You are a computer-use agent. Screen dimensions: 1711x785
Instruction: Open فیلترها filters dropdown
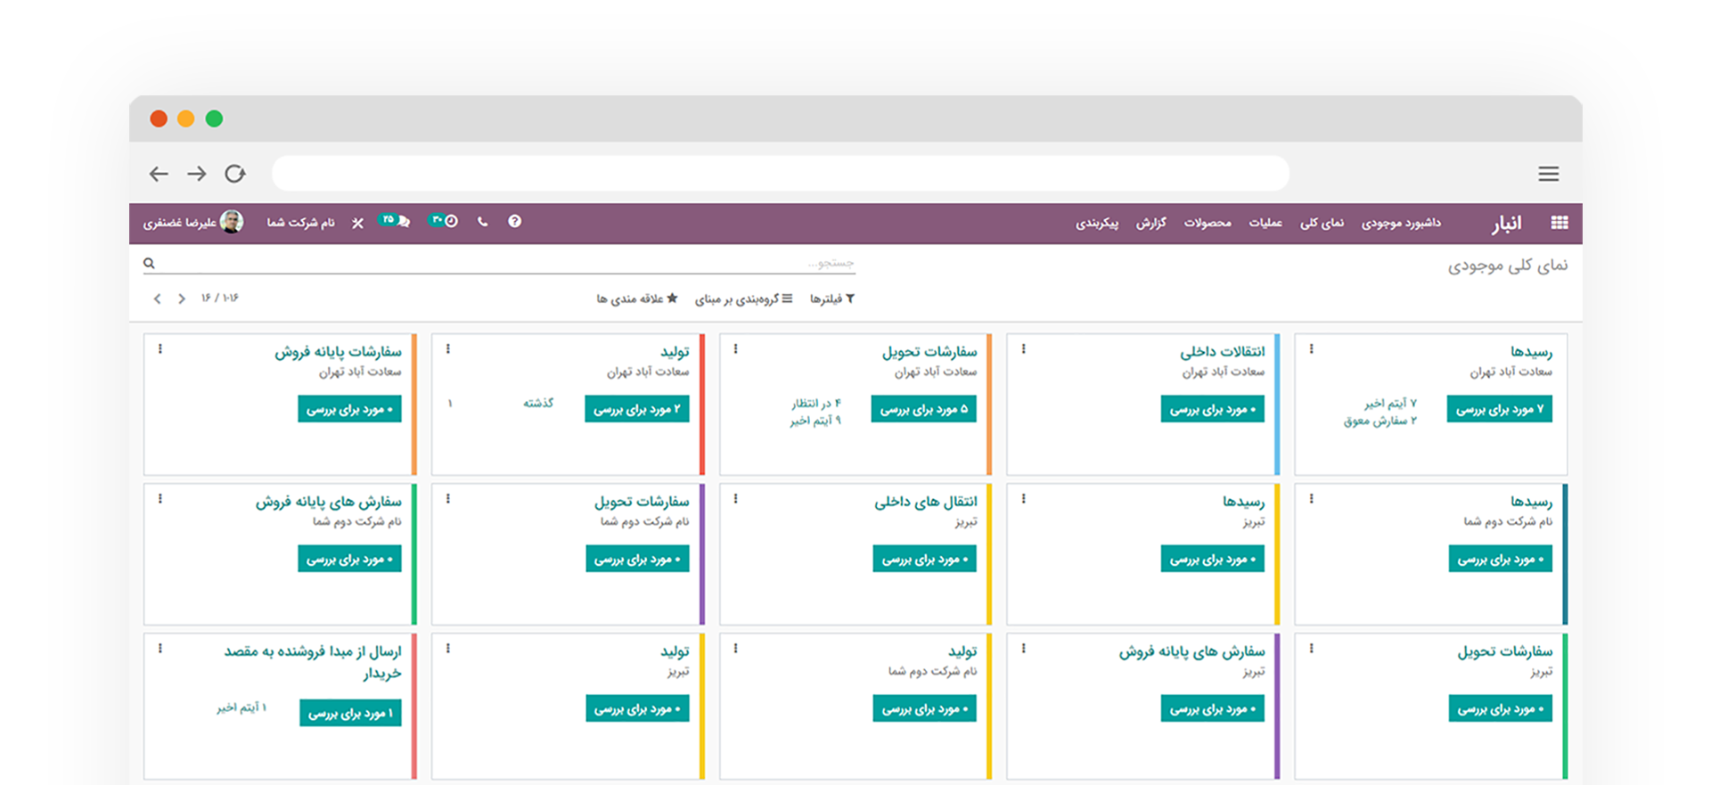click(x=832, y=298)
